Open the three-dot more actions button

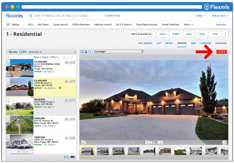(x=225, y=34)
